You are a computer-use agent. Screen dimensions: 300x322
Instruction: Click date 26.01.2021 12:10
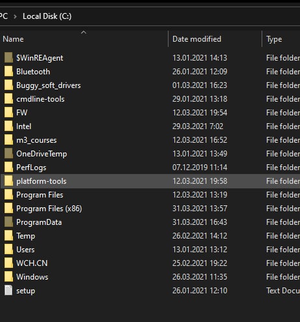pos(200,291)
